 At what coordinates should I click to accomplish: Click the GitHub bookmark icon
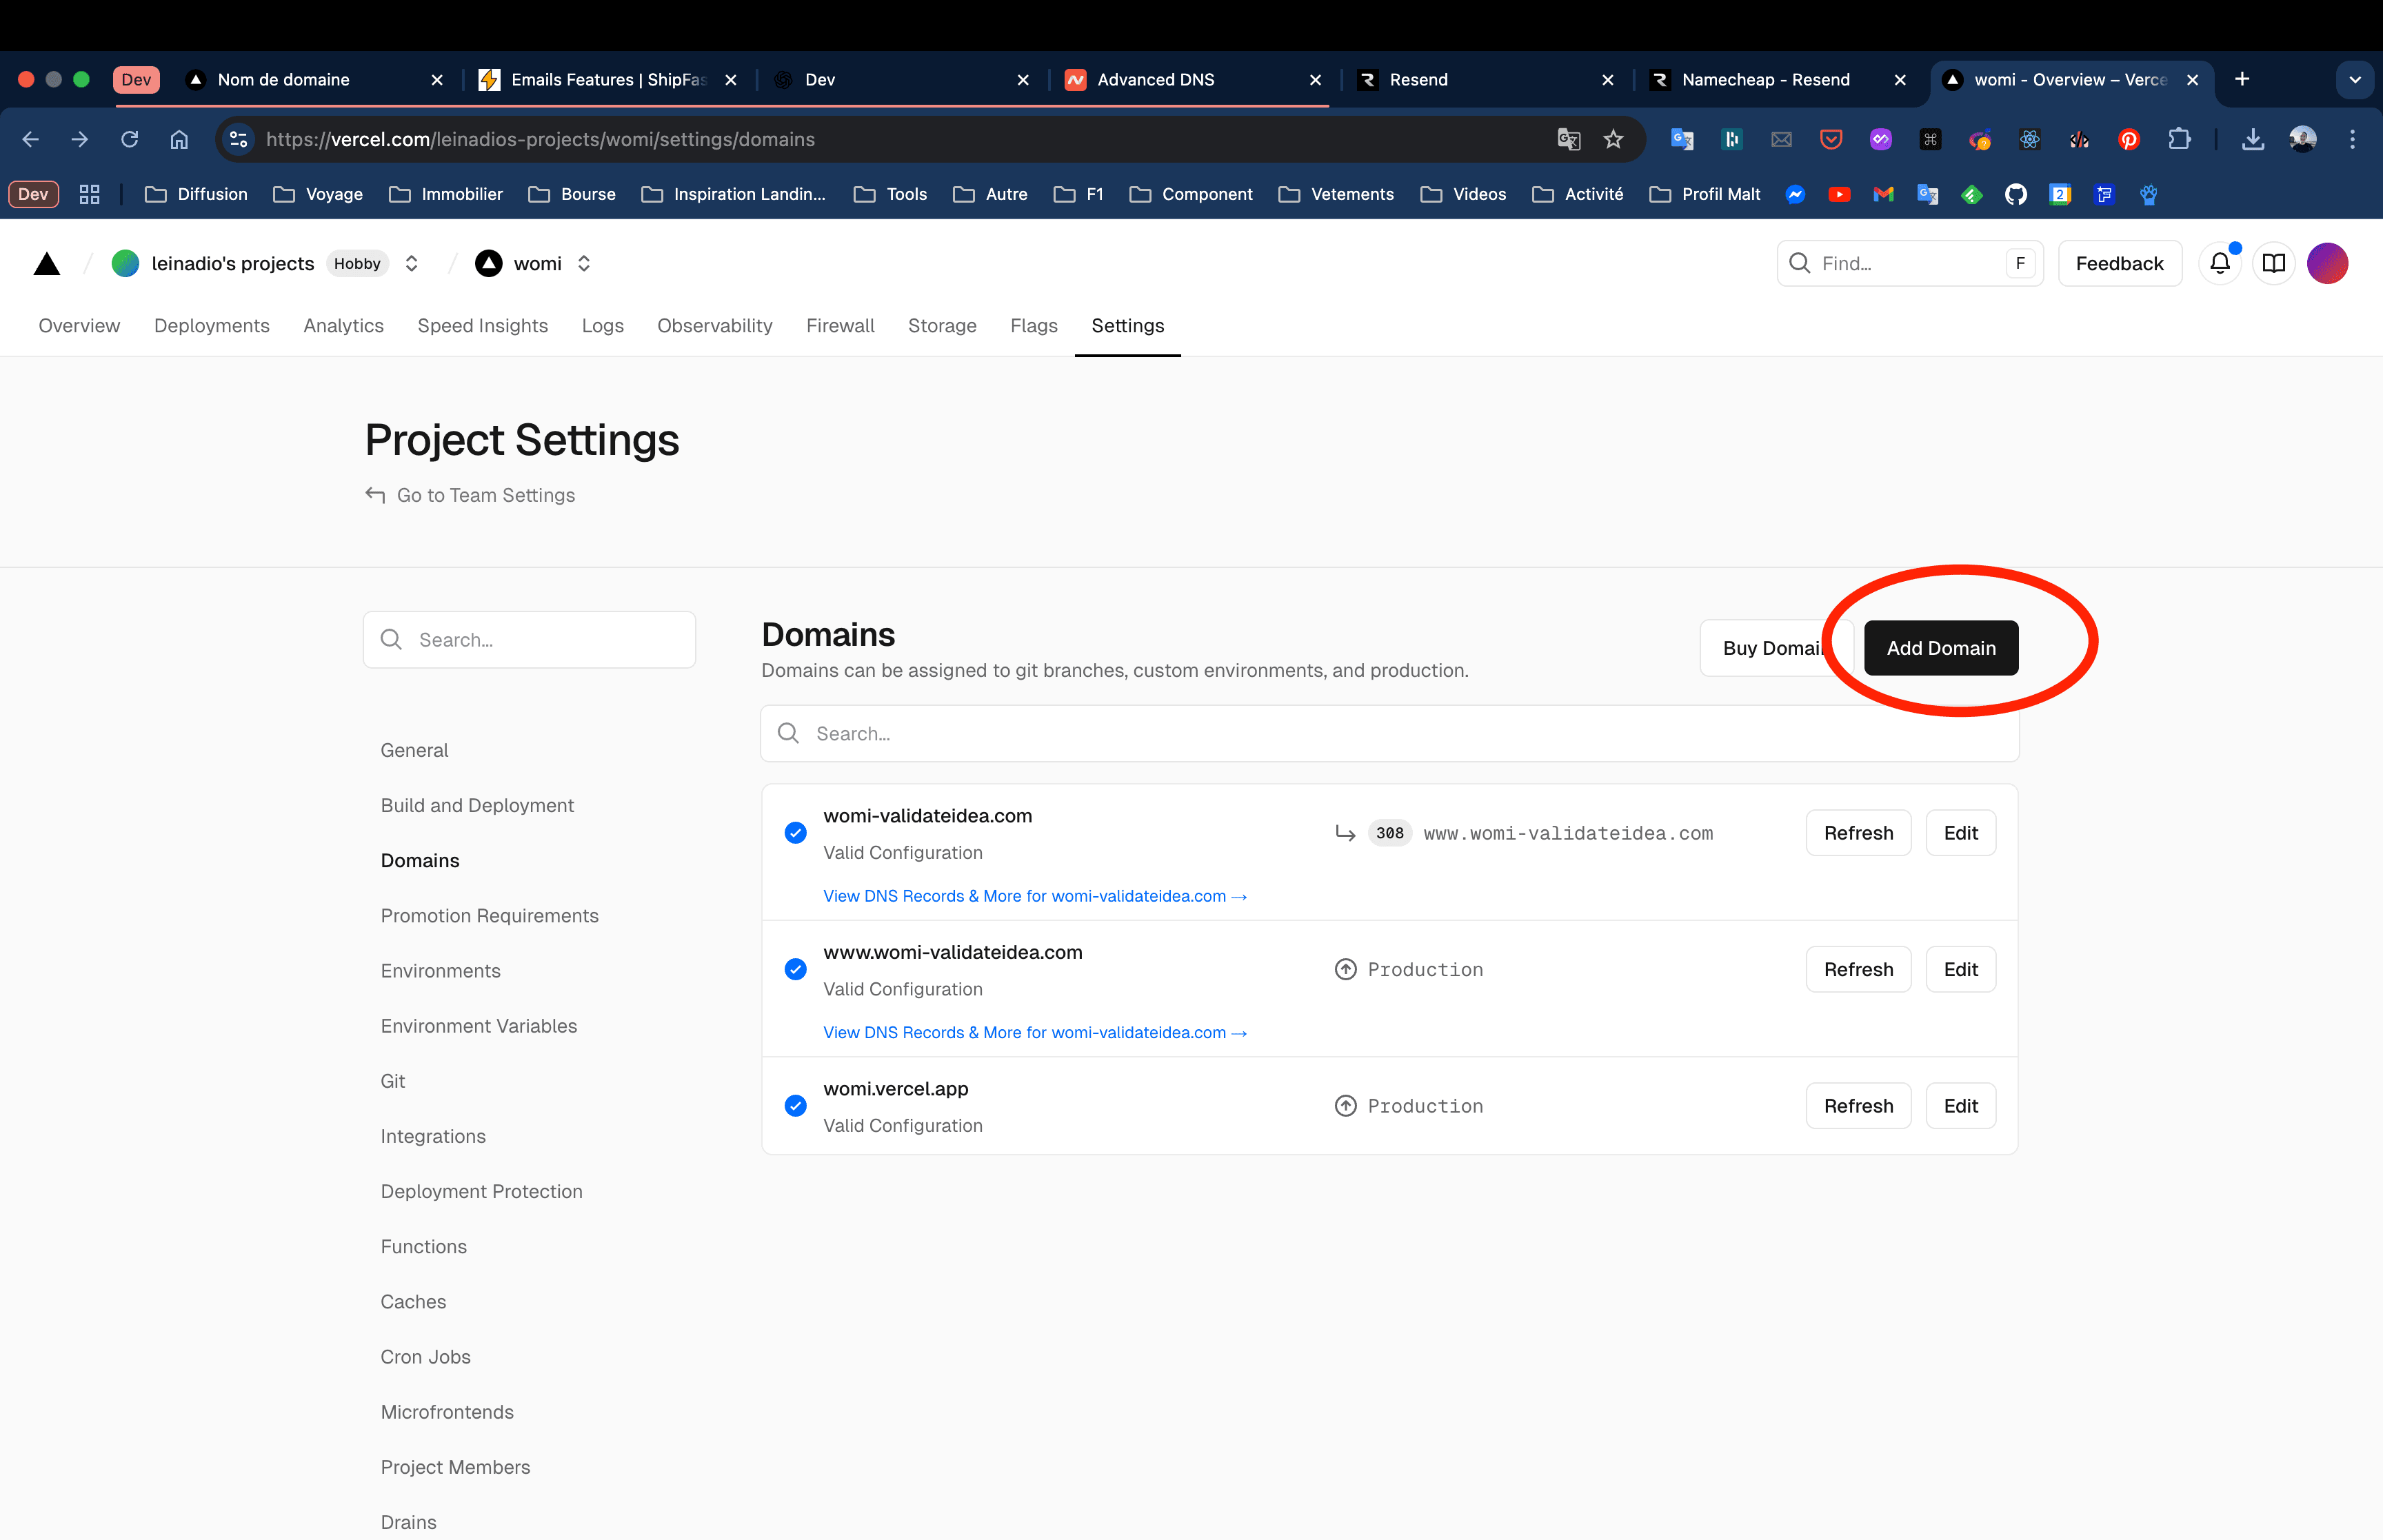pos(2016,195)
